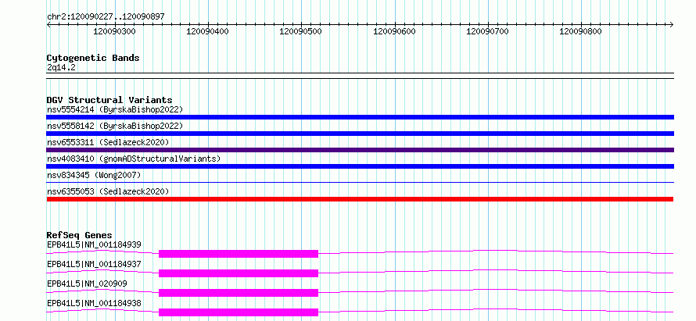The image size is (696, 321).
Task: Select thin blue line under nsv834345
Action: coord(360,182)
